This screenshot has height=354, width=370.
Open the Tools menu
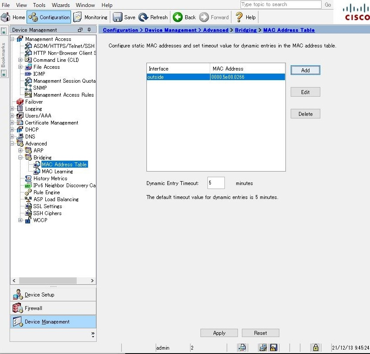pyautogui.click(x=39, y=5)
